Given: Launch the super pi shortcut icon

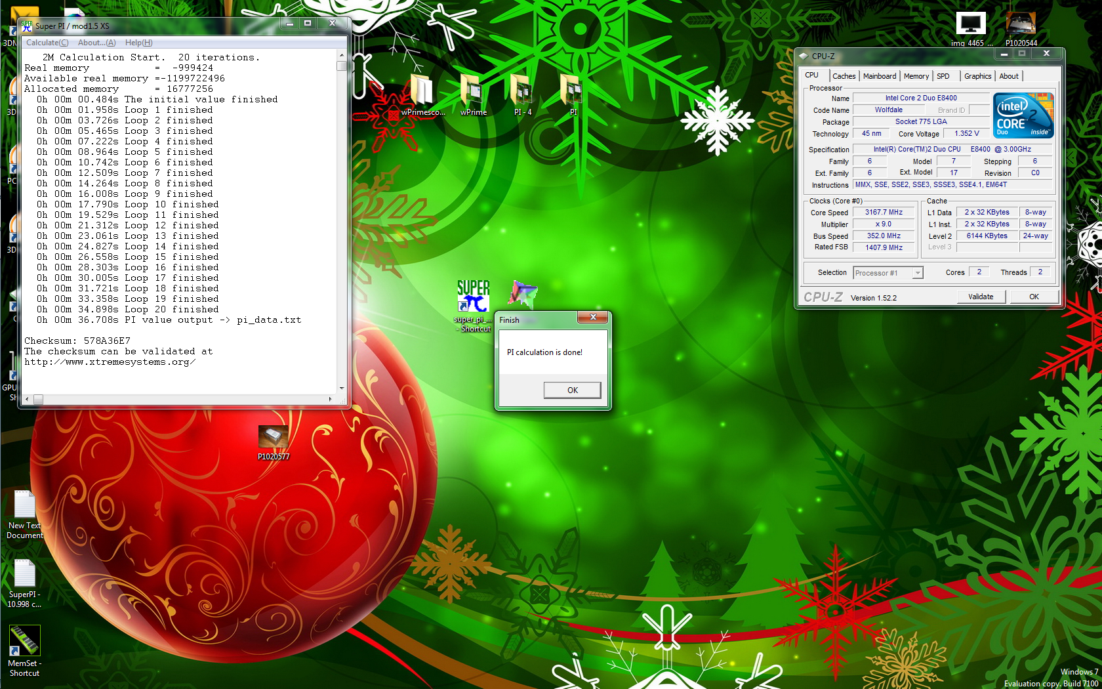Looking at the screenshot, I should tap(473, 306).
